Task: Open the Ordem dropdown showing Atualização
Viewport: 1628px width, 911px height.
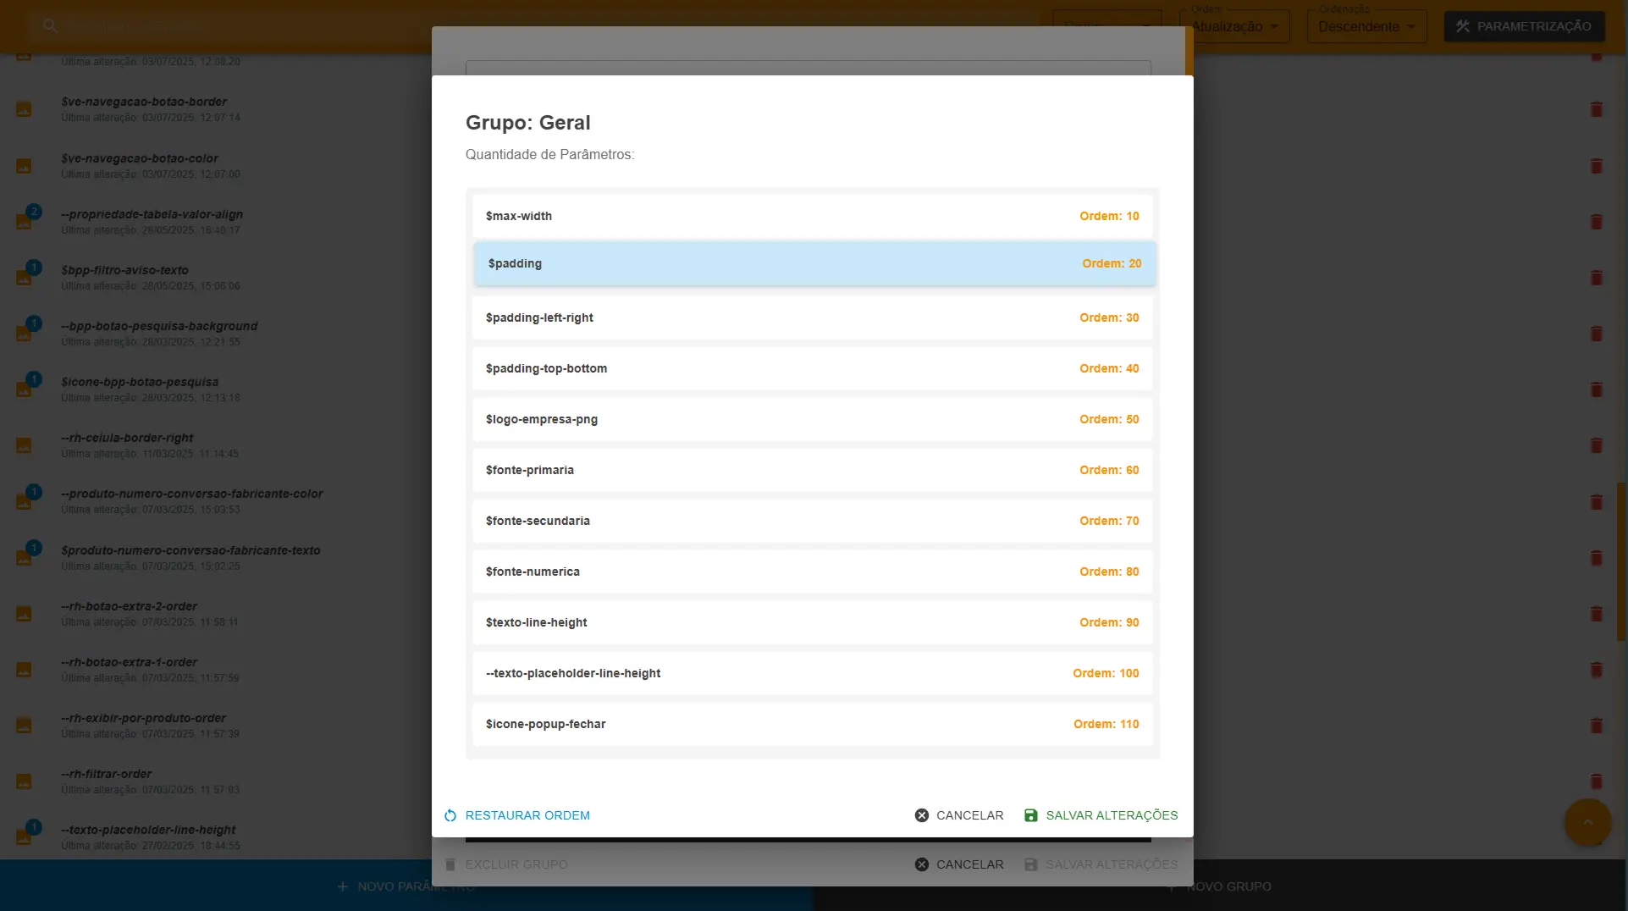Action: 1233,25
